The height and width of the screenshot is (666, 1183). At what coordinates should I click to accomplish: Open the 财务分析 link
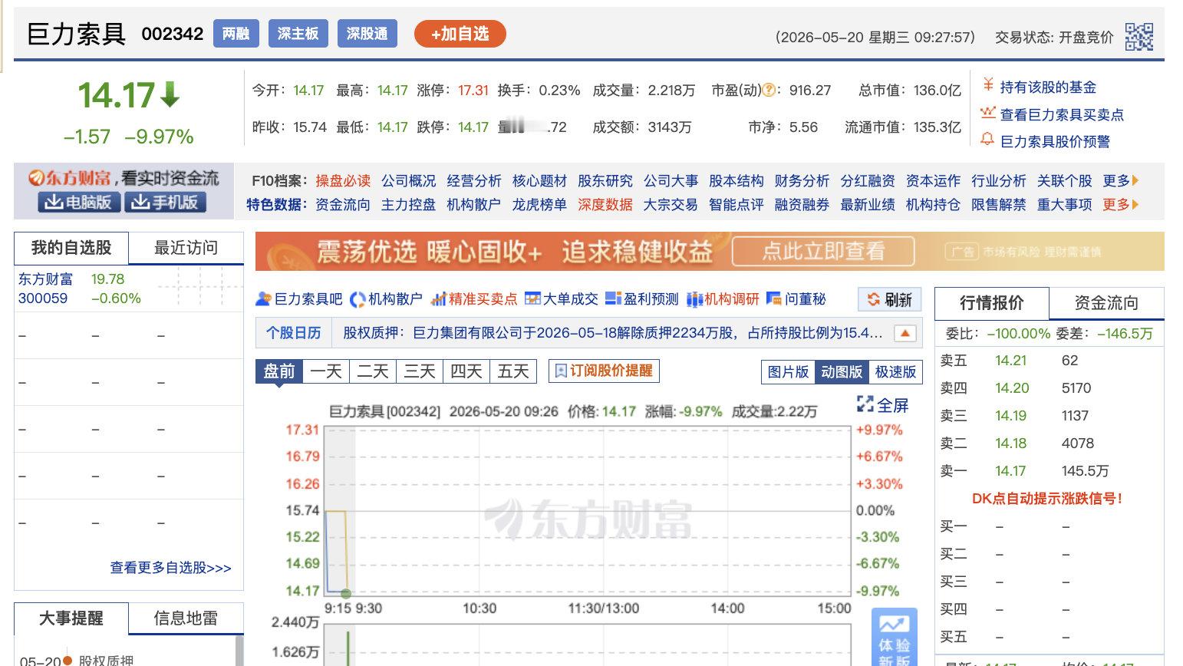pyautogui.click(x=802, y=181)
